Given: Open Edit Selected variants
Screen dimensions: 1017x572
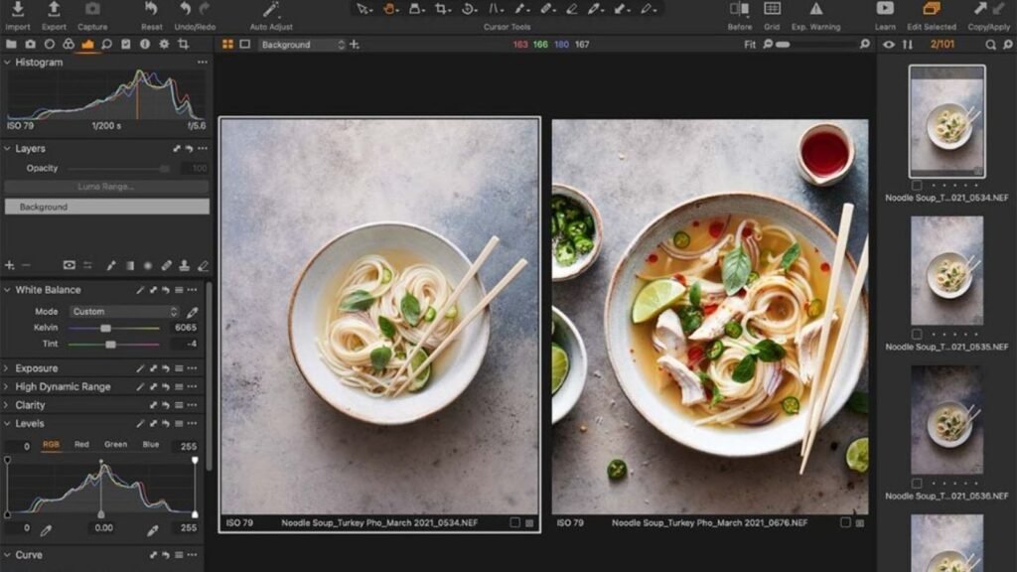Looking at the screenshot, I should (932, 9).
